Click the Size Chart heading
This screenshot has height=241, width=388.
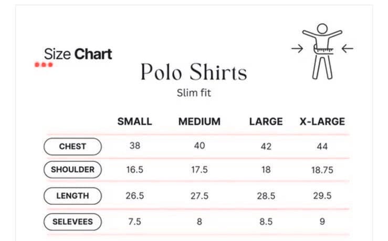click(78, 54)
